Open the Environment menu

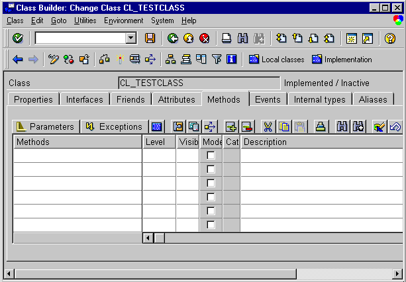pos(123,21)
